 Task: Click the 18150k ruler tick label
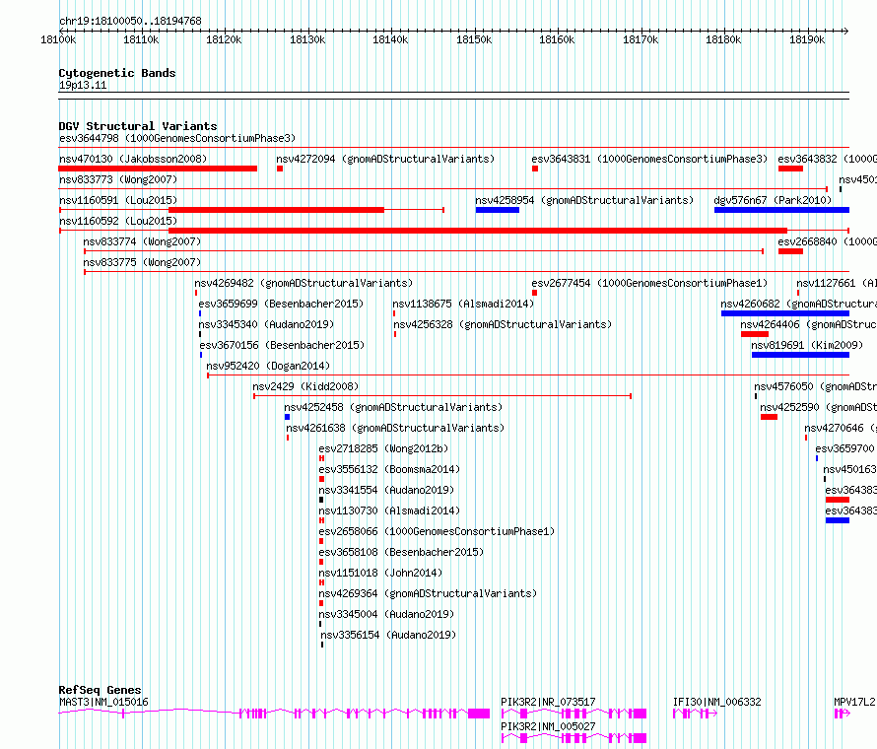coord(474,39)
